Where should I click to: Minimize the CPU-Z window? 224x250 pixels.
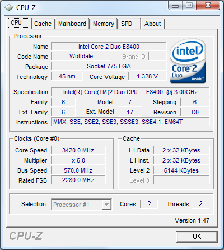[175, 6]
